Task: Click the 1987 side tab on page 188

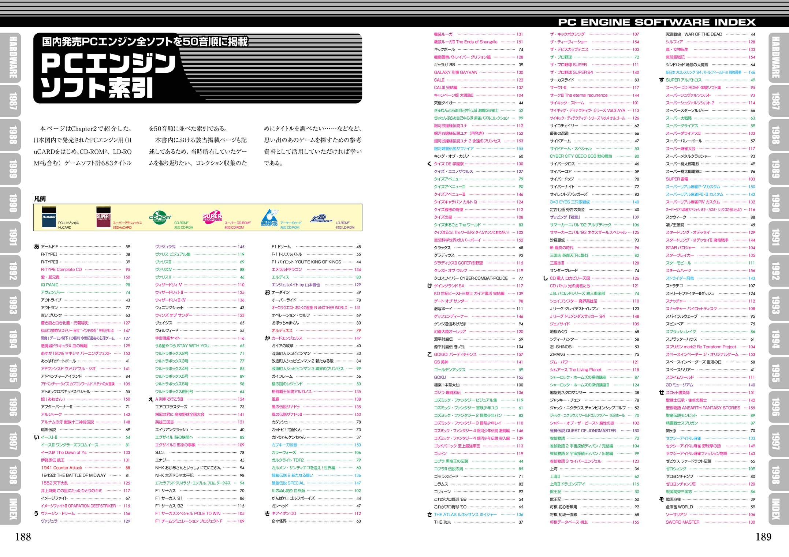Action: pyautogui.click(x=12, y=101)
